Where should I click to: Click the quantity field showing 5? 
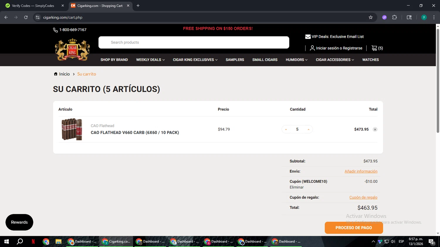297,129
